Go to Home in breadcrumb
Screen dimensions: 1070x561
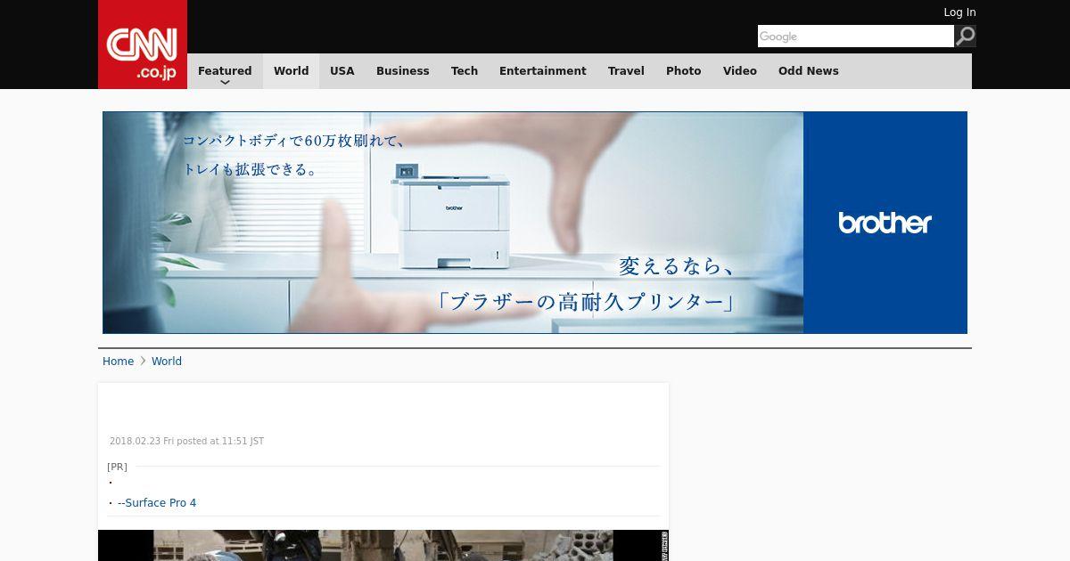pyautogui.click(x=118, y=362)
